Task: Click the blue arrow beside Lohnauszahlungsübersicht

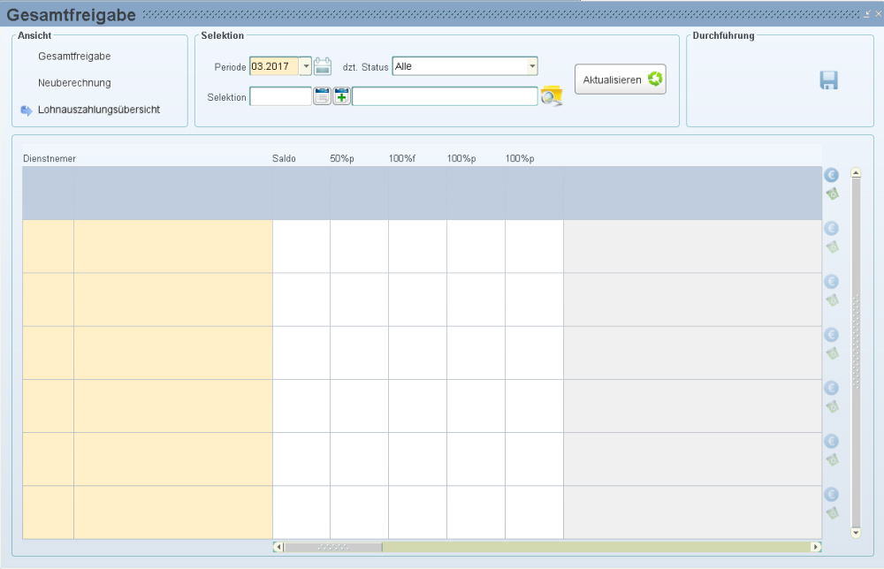Action: click(27, 110)
